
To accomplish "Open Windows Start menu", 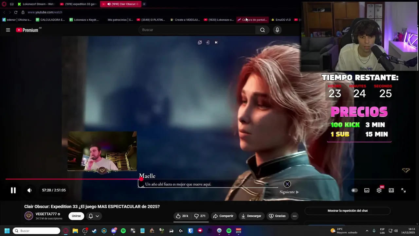I will [x=7, y=231].
